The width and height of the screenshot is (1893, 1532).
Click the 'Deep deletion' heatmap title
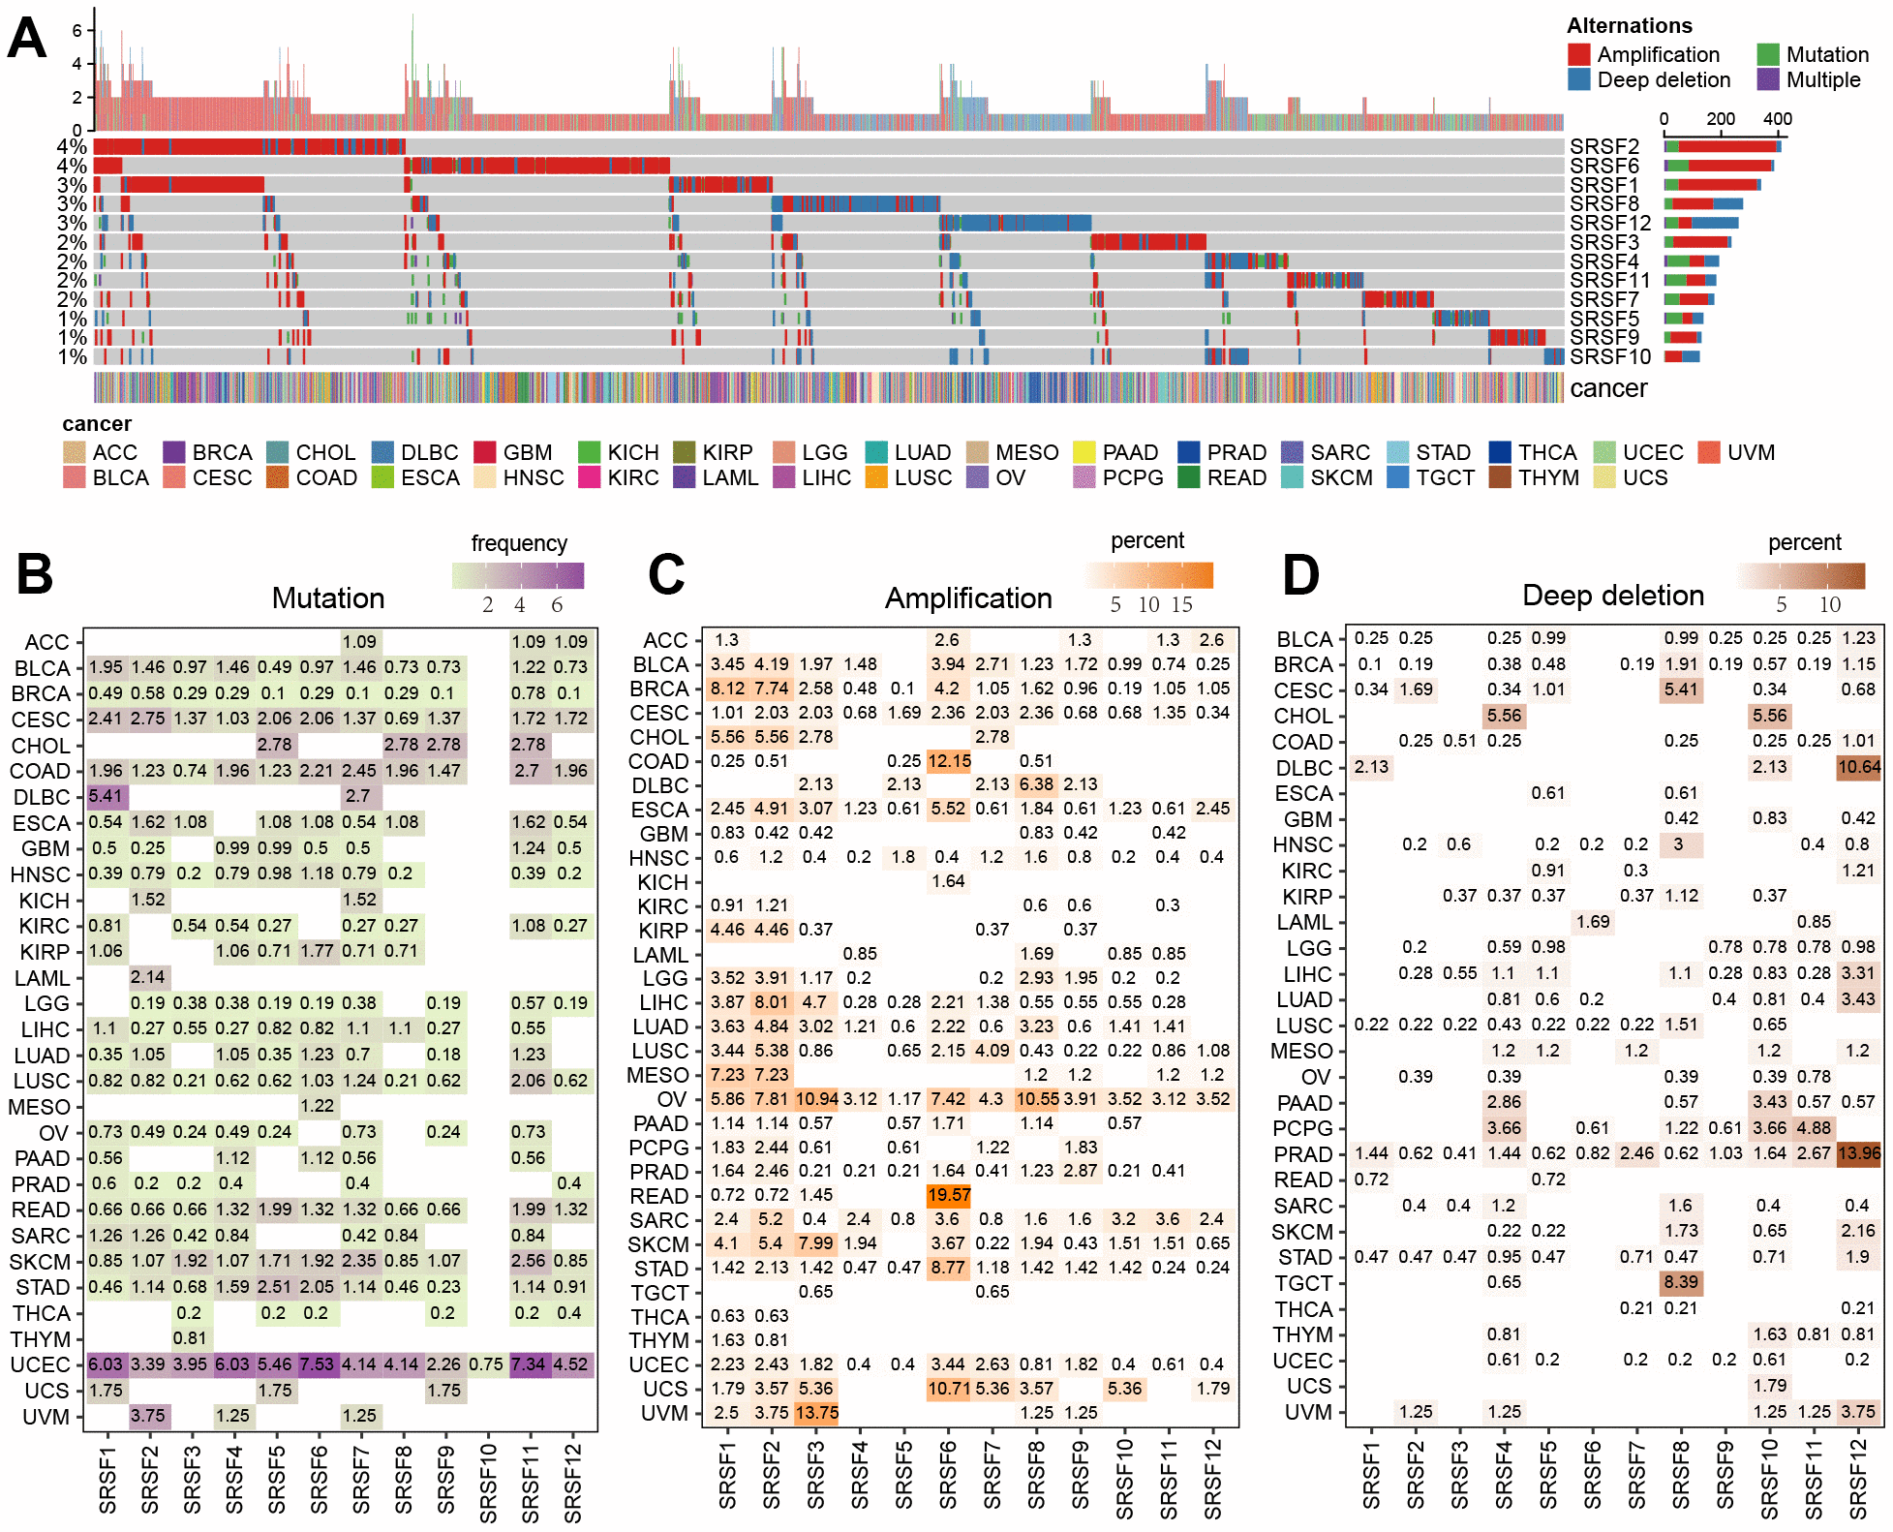[1613, 596]
